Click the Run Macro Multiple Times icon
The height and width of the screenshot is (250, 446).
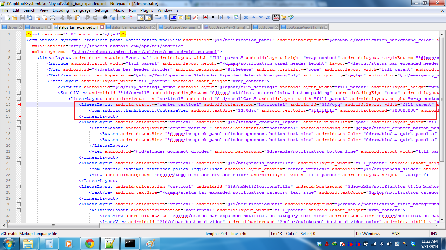(228, 17)
